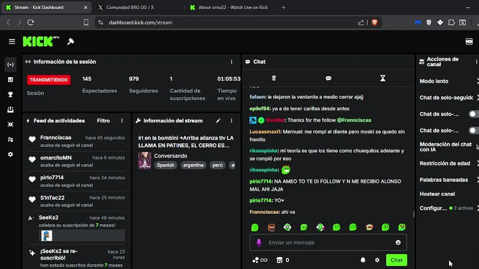479x269 pixels.
Task: Clear chat with the trash icon
Action: [274, 78]
